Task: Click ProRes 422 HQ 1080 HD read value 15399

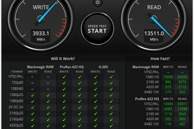Action: pyautogui.click(x=182, y=109)
